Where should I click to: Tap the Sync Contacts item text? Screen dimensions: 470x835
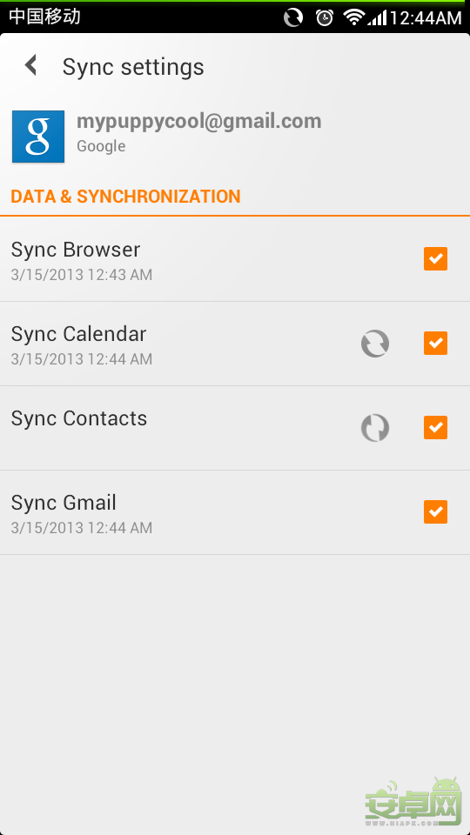point(79,418)
